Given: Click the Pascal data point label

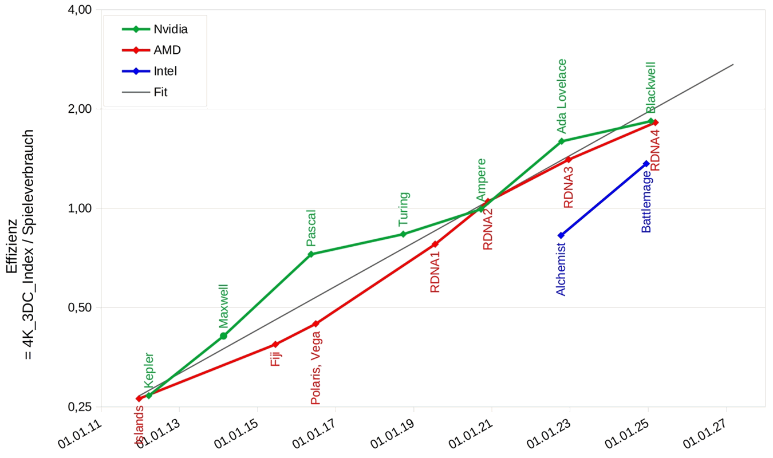Looking at the screenshot, I should coord(311,228).
